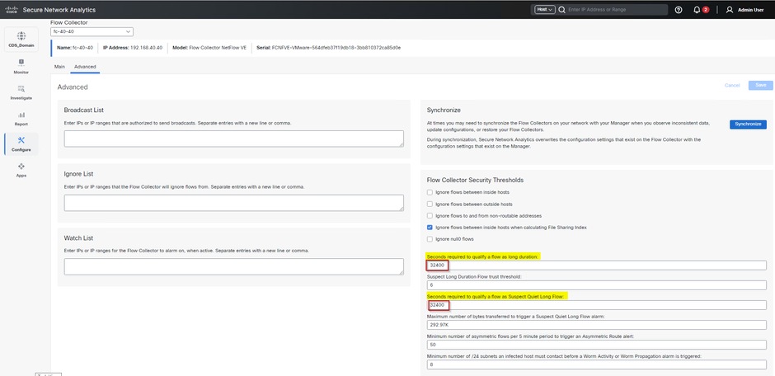775x376 pixels.
Task: Click Suspect Long Duration trust threshold field
Action: [x=597, y=285]
